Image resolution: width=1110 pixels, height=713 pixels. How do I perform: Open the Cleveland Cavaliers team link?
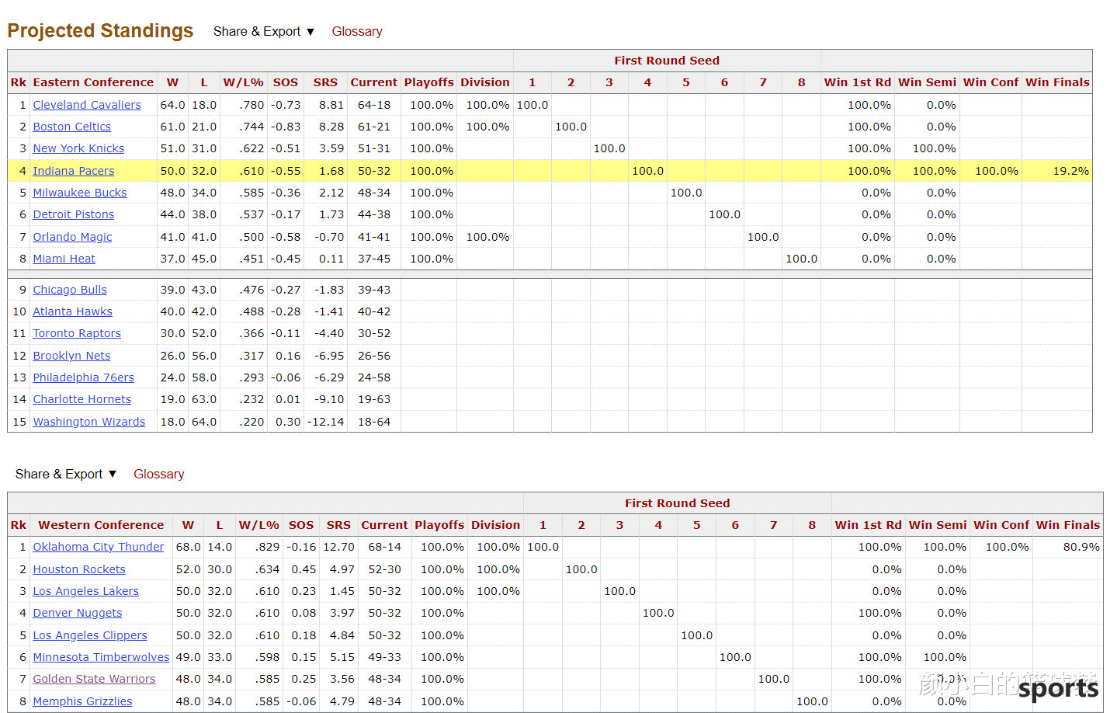pyautogui.click(x=87, y=105)
